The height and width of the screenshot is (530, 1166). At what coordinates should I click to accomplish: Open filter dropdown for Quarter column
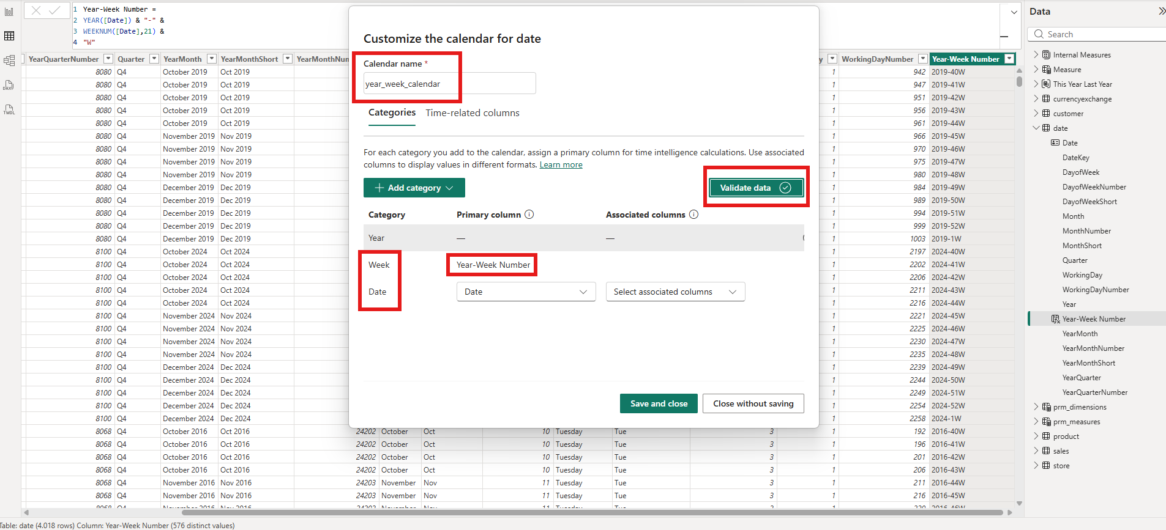click(x=154, y=59)
